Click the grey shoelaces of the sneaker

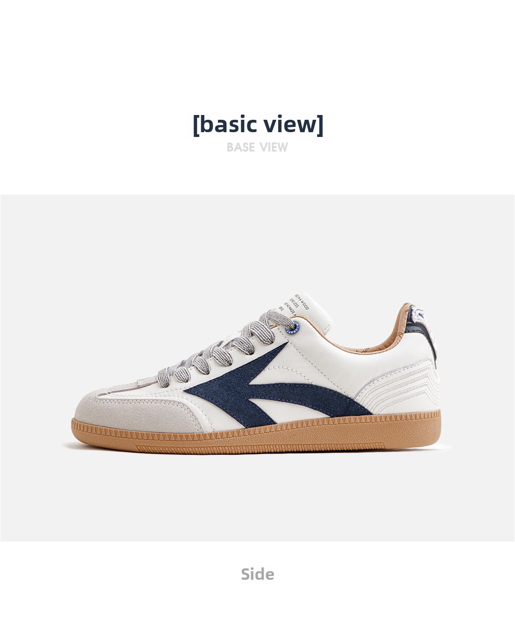[229, 345]
